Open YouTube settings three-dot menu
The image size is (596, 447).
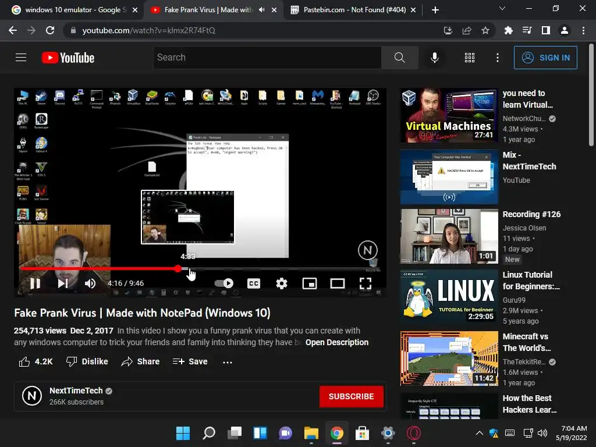(x=498, y=58)
